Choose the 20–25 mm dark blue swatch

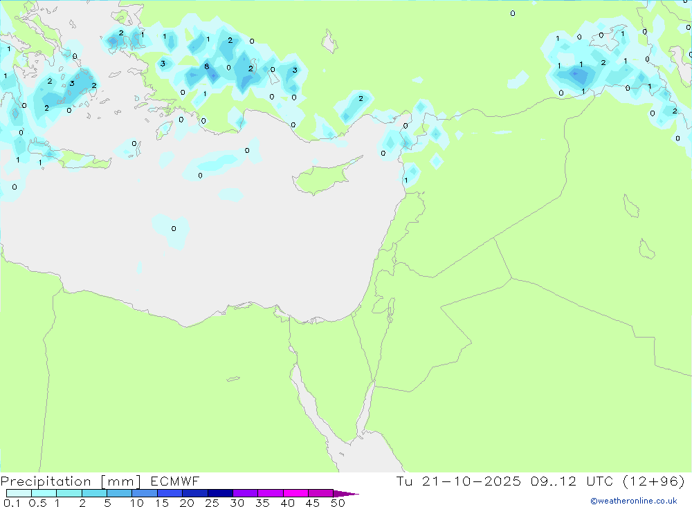[x=194, y=493]
